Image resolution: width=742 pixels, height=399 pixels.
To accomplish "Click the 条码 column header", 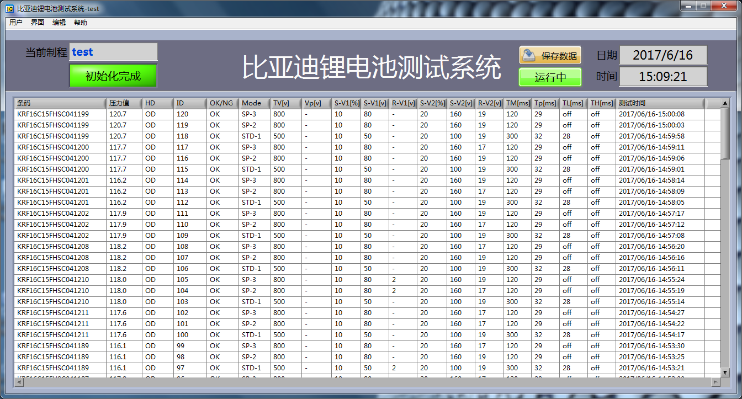I will [60, 103].
